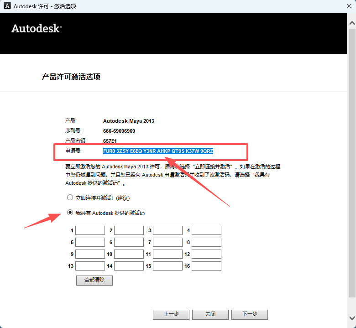Click the 申请号 label
The image size is (356, 328).
pos(73,151)
